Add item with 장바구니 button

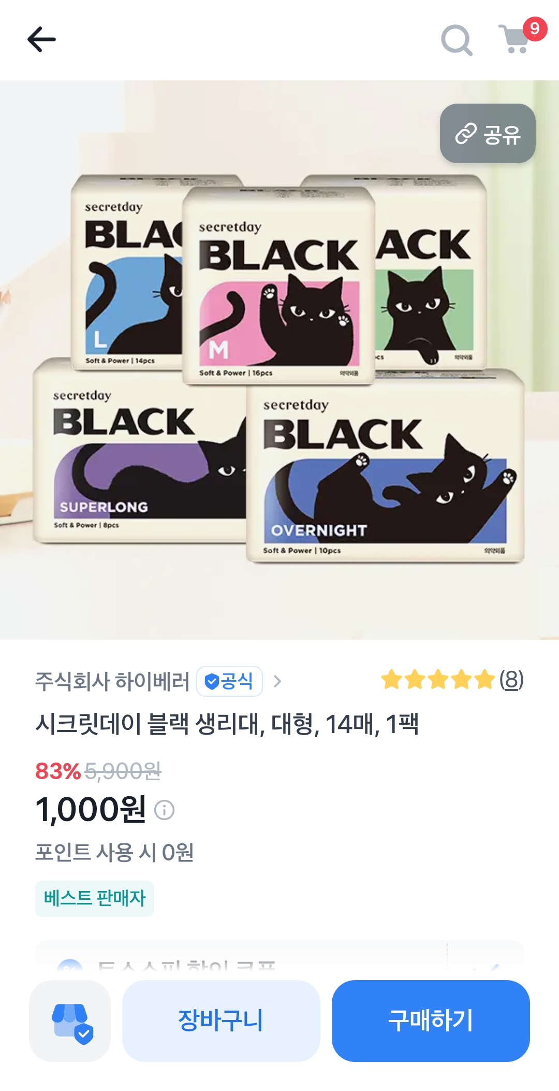221,1021
